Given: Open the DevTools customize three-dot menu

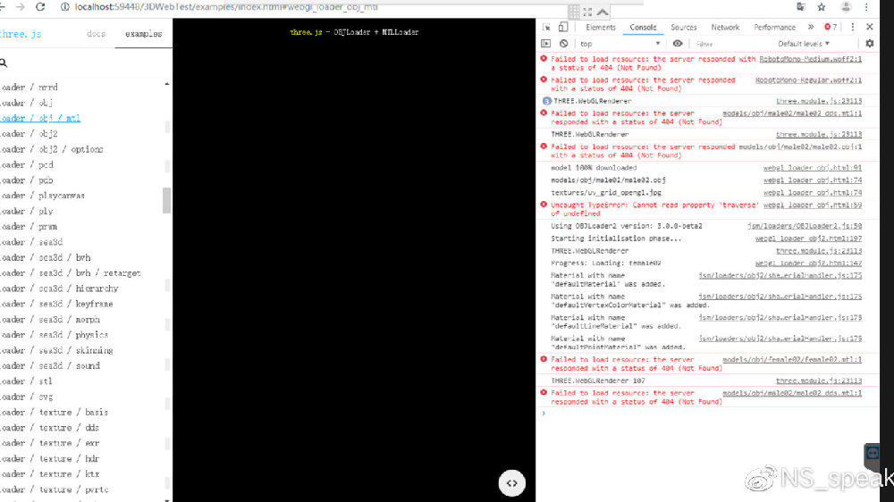Looking at the screenshot, I should pyautogui.click(x=852, y=27).
